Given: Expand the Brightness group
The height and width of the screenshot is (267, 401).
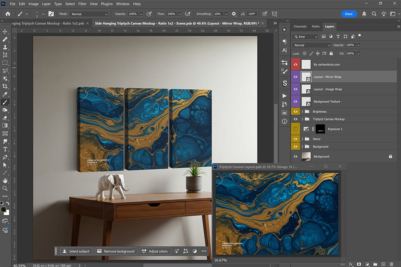Looking at the screenshot, I should (x=302, y=111).
